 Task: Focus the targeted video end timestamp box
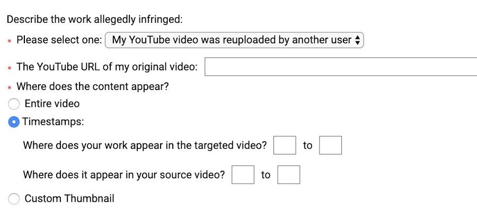point(330,145)
